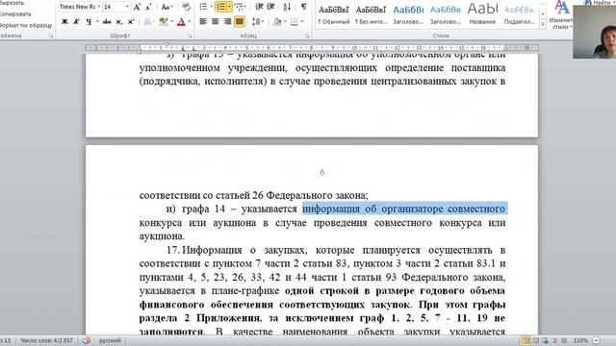Align text to the right
The height and width of the screenshot is (346, 616).
point(227,22)
